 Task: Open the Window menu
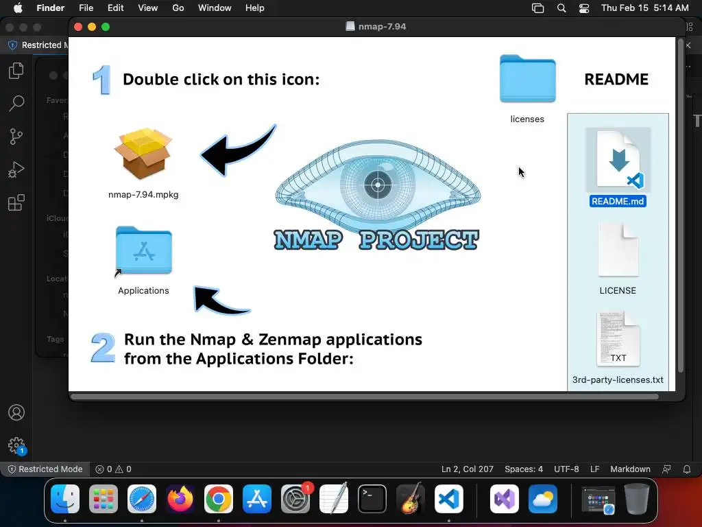pos(215,8)
